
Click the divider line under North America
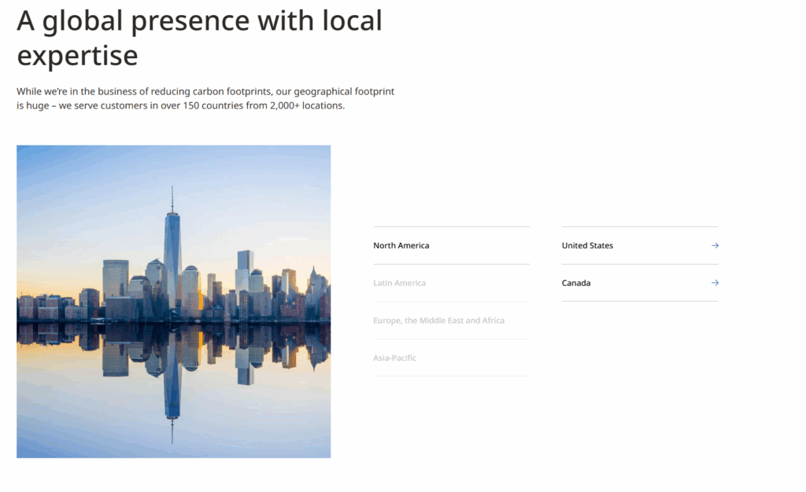coord(451,264)
